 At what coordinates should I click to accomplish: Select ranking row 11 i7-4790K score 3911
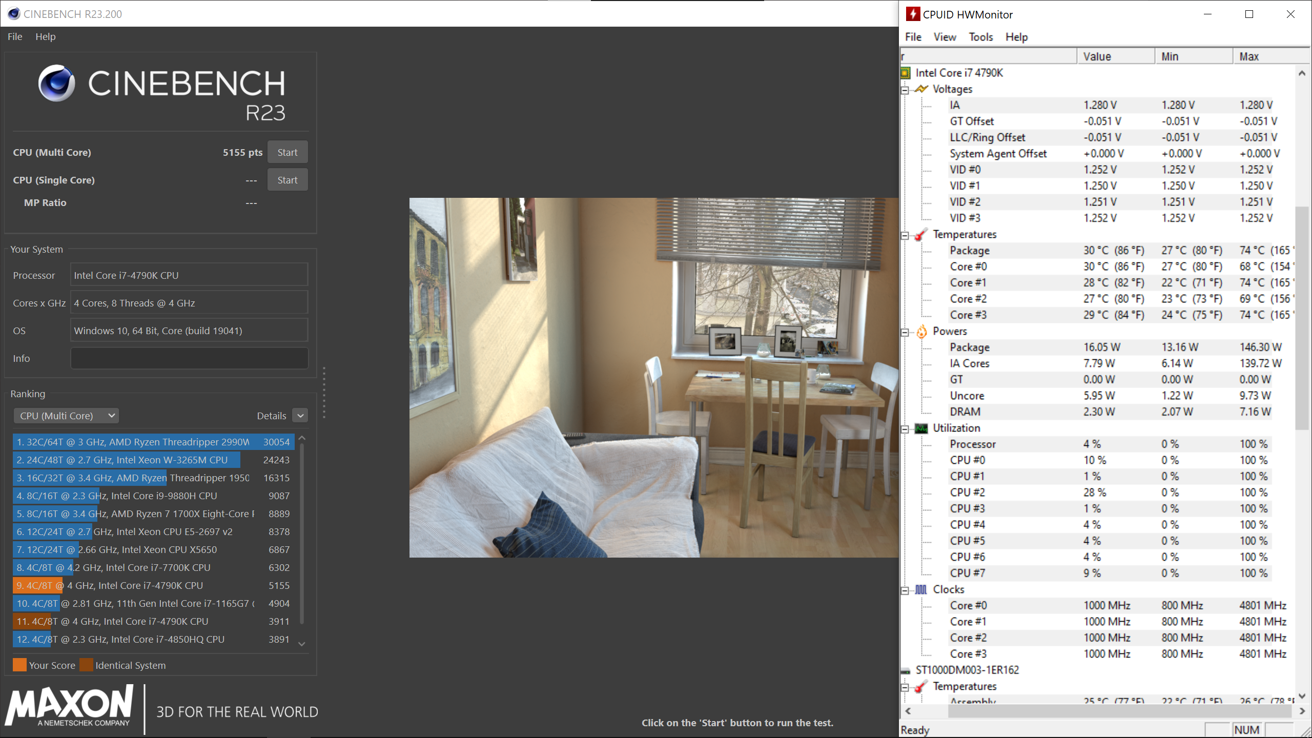point(154,621)
